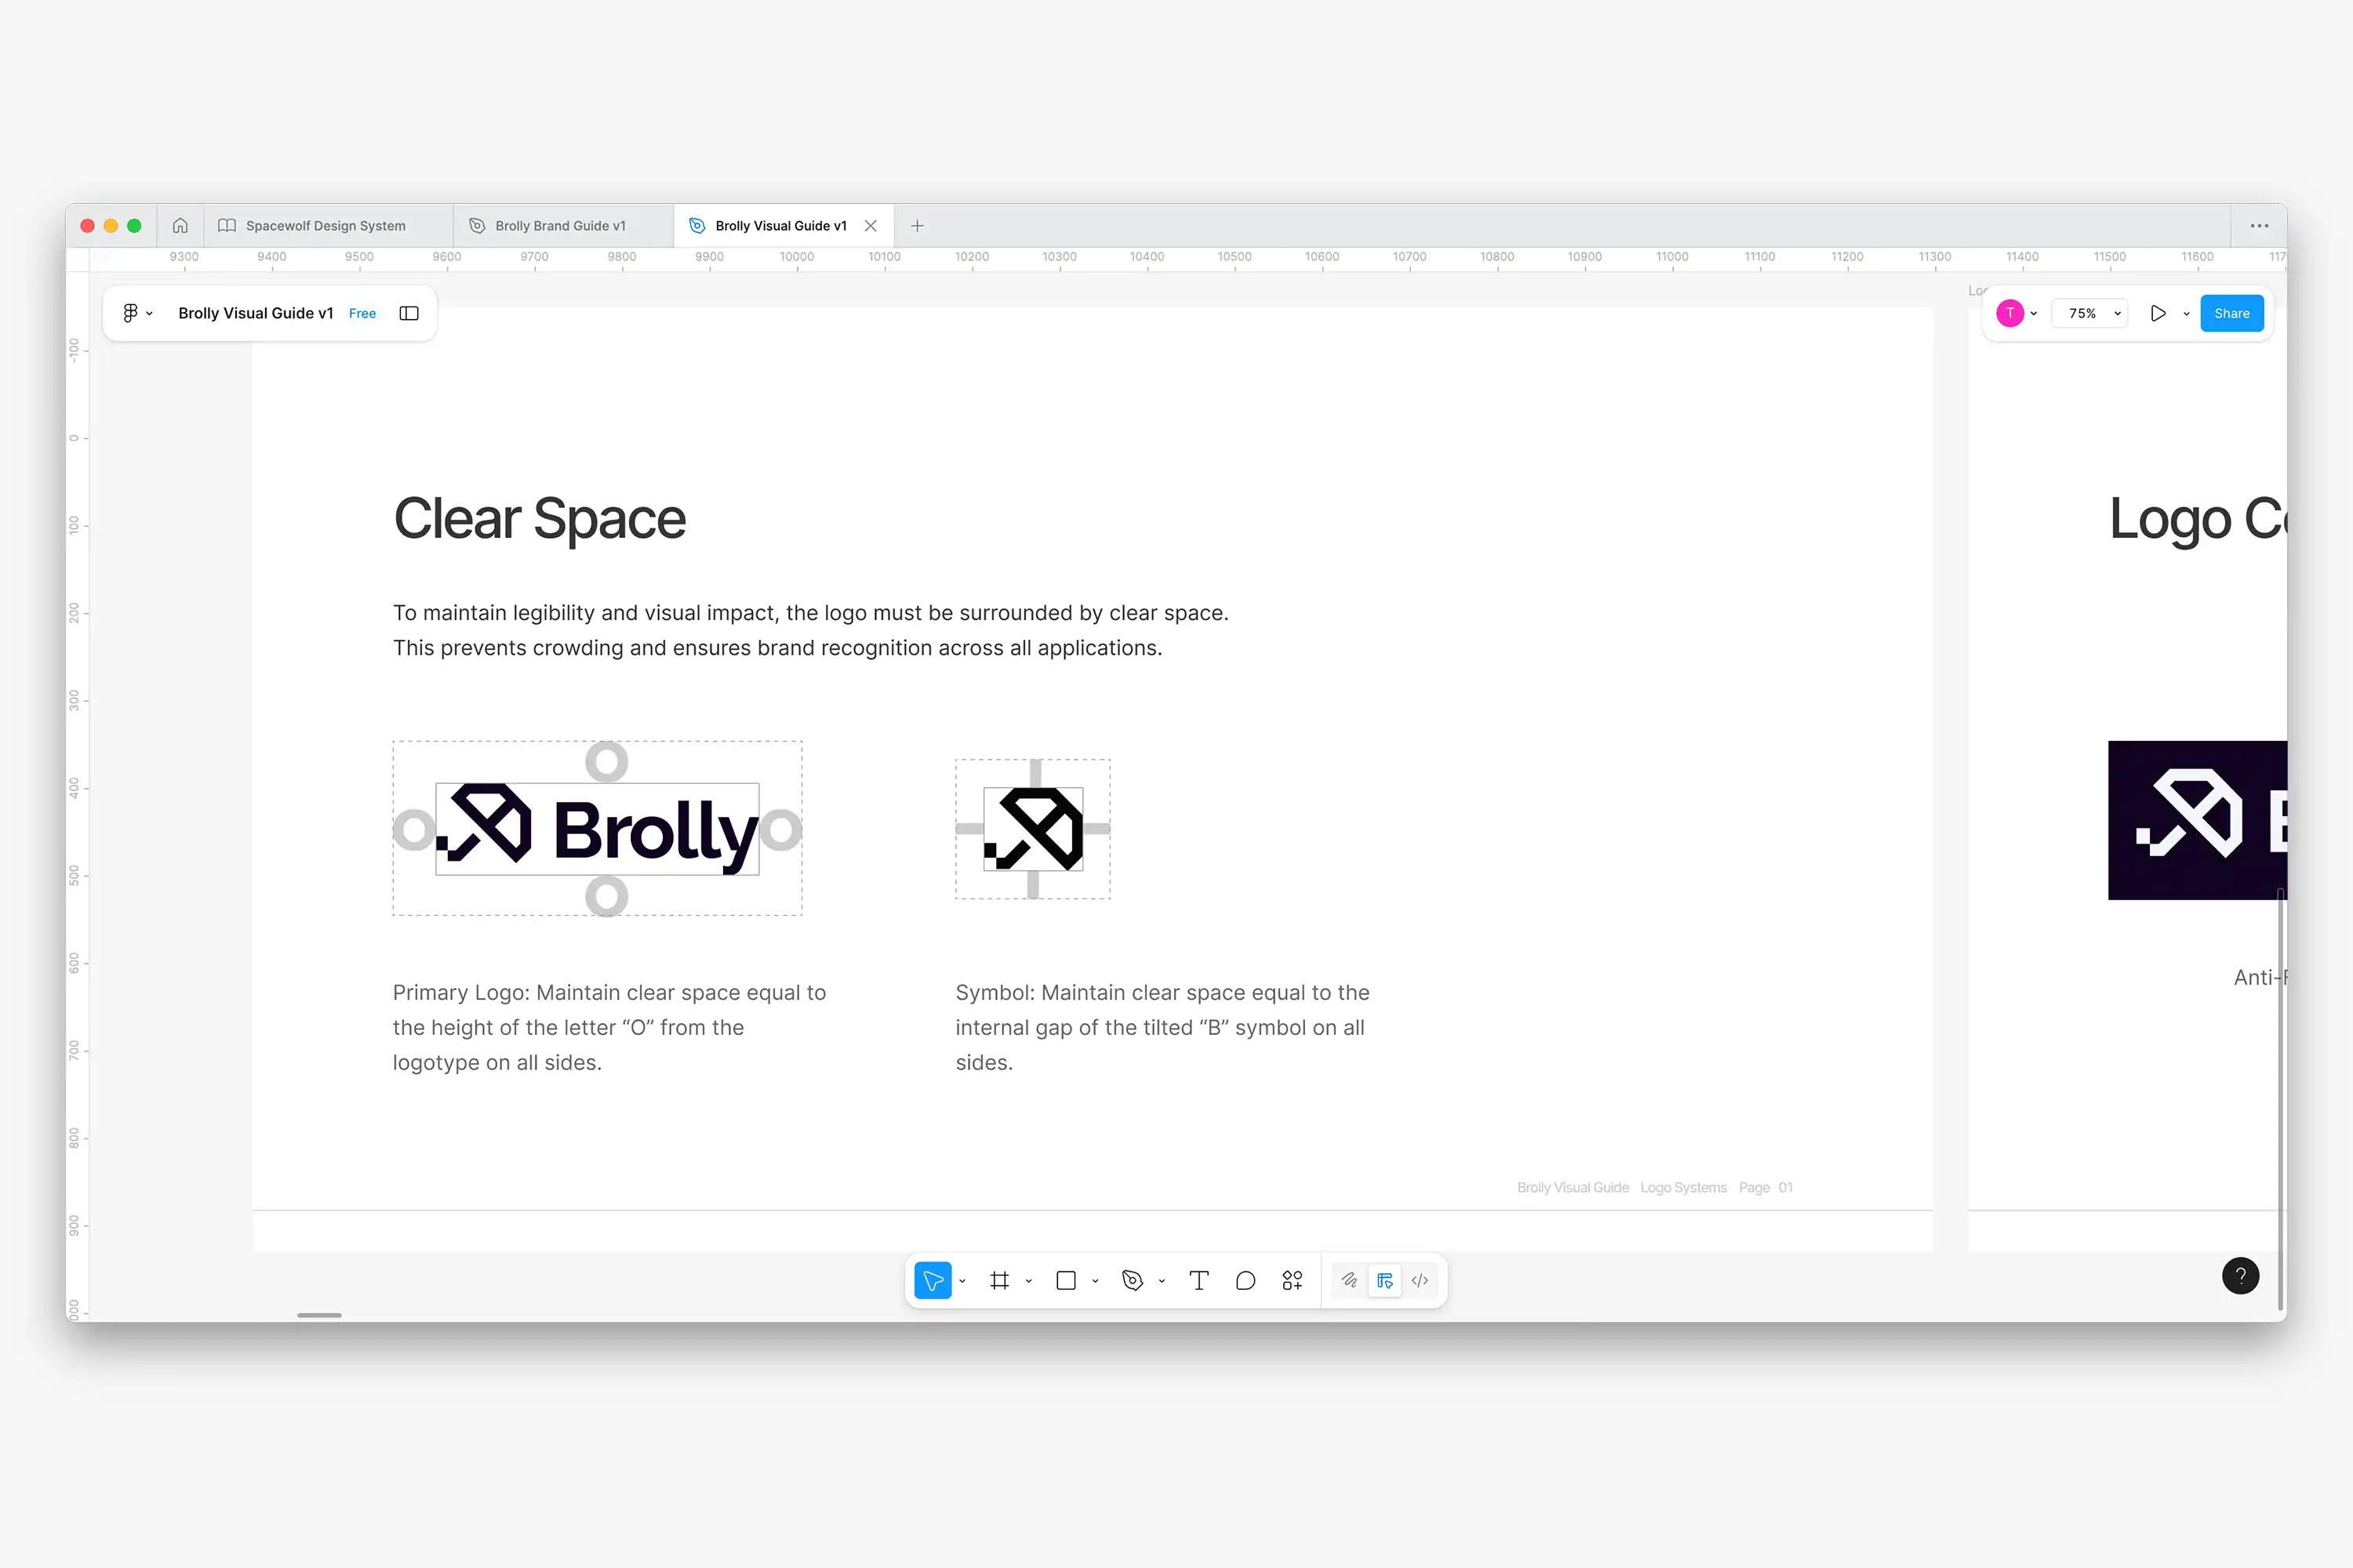
Task: Open the zoom percentage dropdown
Action: tap(2090, 313)
